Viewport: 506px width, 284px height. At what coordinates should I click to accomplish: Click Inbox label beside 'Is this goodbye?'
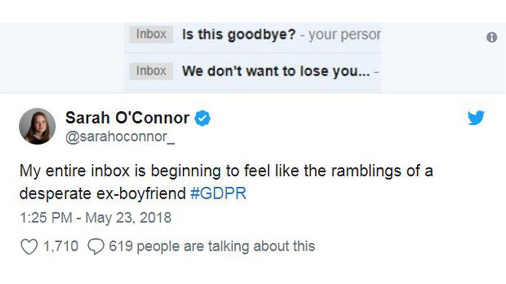coord(151,35)
